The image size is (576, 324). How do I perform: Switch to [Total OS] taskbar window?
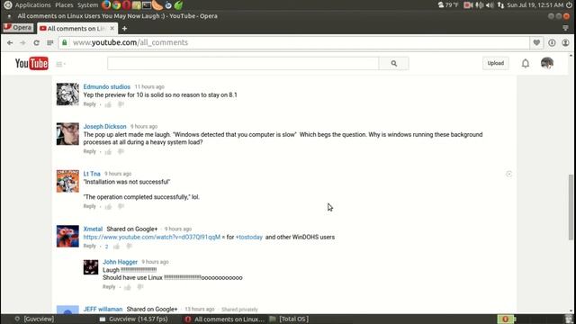[x=289, y=319]
